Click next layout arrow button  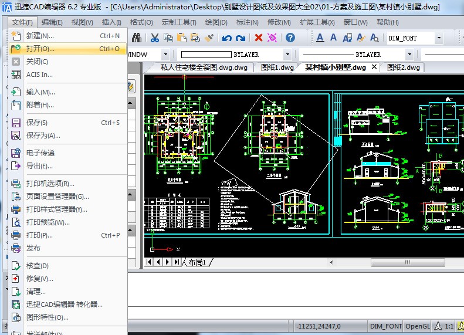tap(168, 262)
